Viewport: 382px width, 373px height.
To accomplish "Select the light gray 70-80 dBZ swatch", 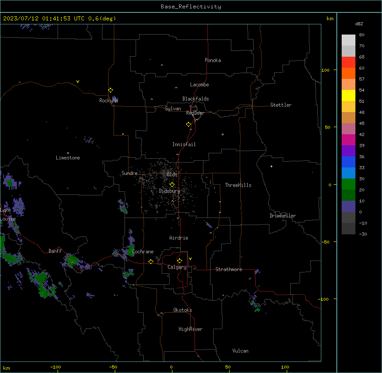I will [x=348, y=40].
